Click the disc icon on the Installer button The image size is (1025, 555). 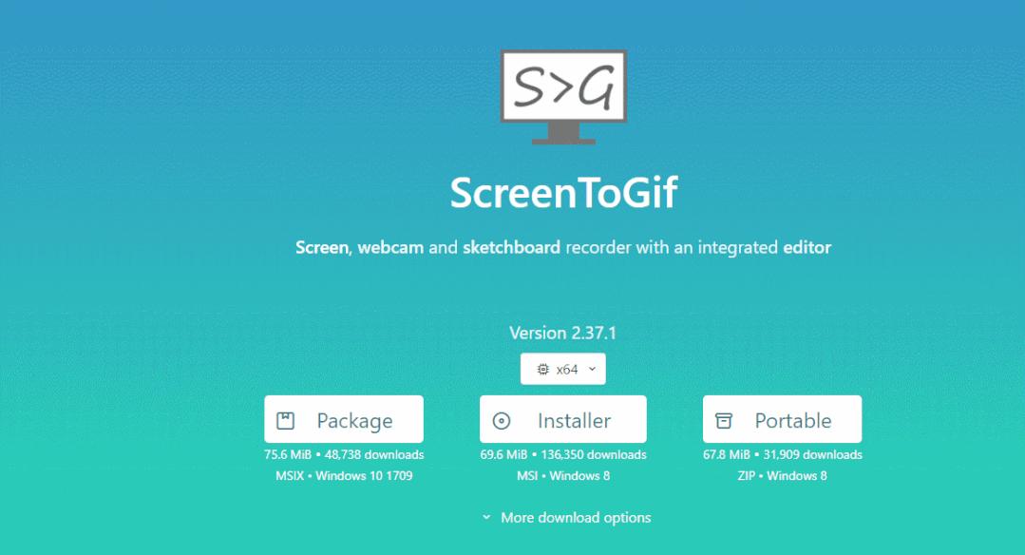(502, 420)
